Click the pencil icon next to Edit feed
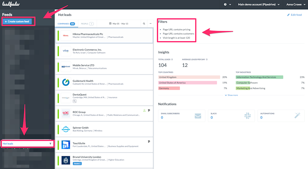Viewport: 308px width, 169px height. point(288,15)
